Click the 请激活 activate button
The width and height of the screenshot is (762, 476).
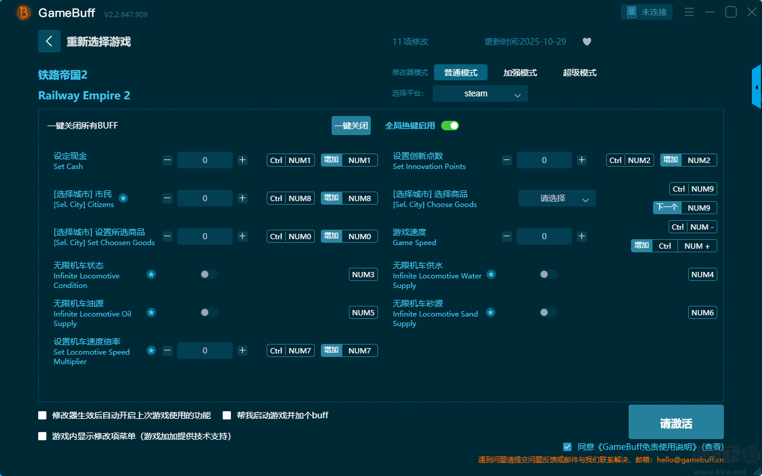pos(676,422)
